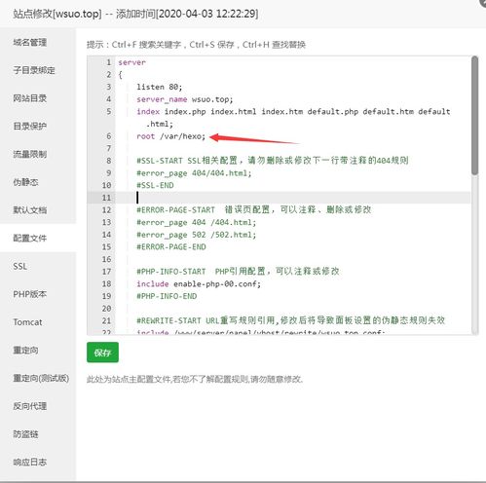Go to the 伪静态 tab
This screenshot has width=486, height=483.
tap(25, 182)
